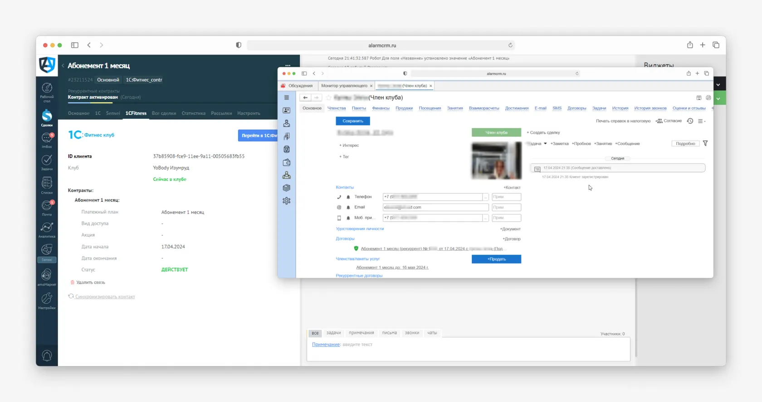Click the amoCRM shield logo
Screen dimensions: 762x402
47,65
